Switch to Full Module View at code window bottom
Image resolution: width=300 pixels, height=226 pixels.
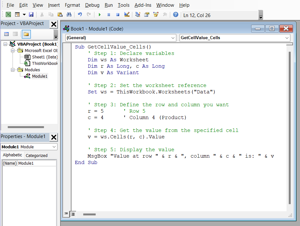[x=73, y=214]
